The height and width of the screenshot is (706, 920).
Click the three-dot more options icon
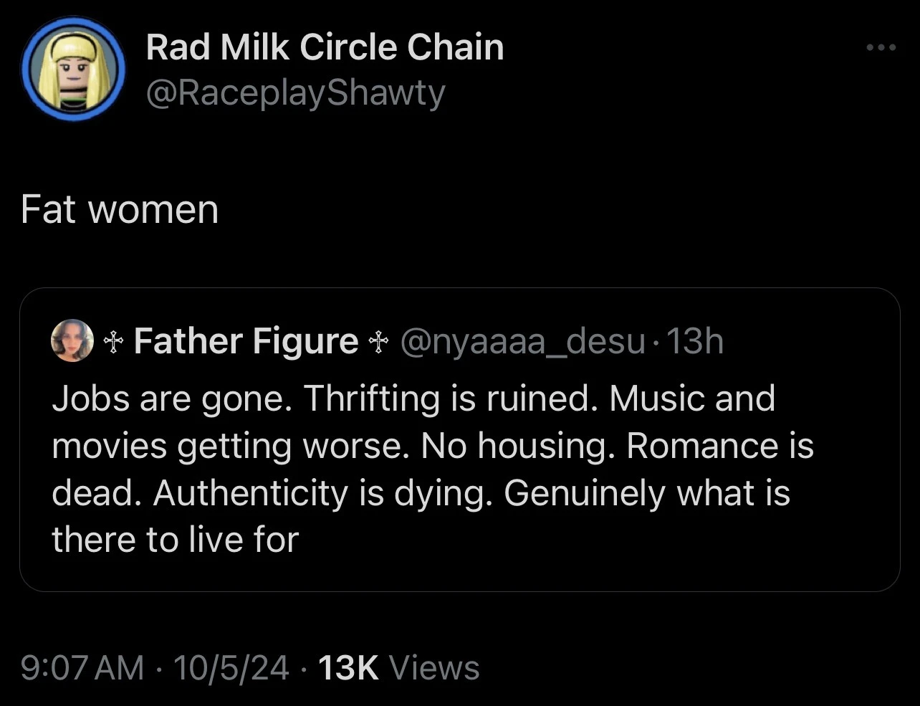tap(881, 48)
